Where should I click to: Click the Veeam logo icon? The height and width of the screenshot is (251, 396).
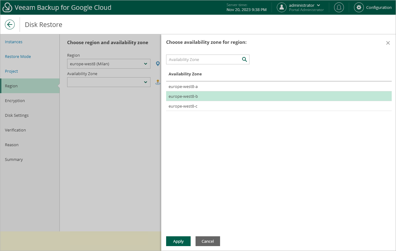pos(7,7)
